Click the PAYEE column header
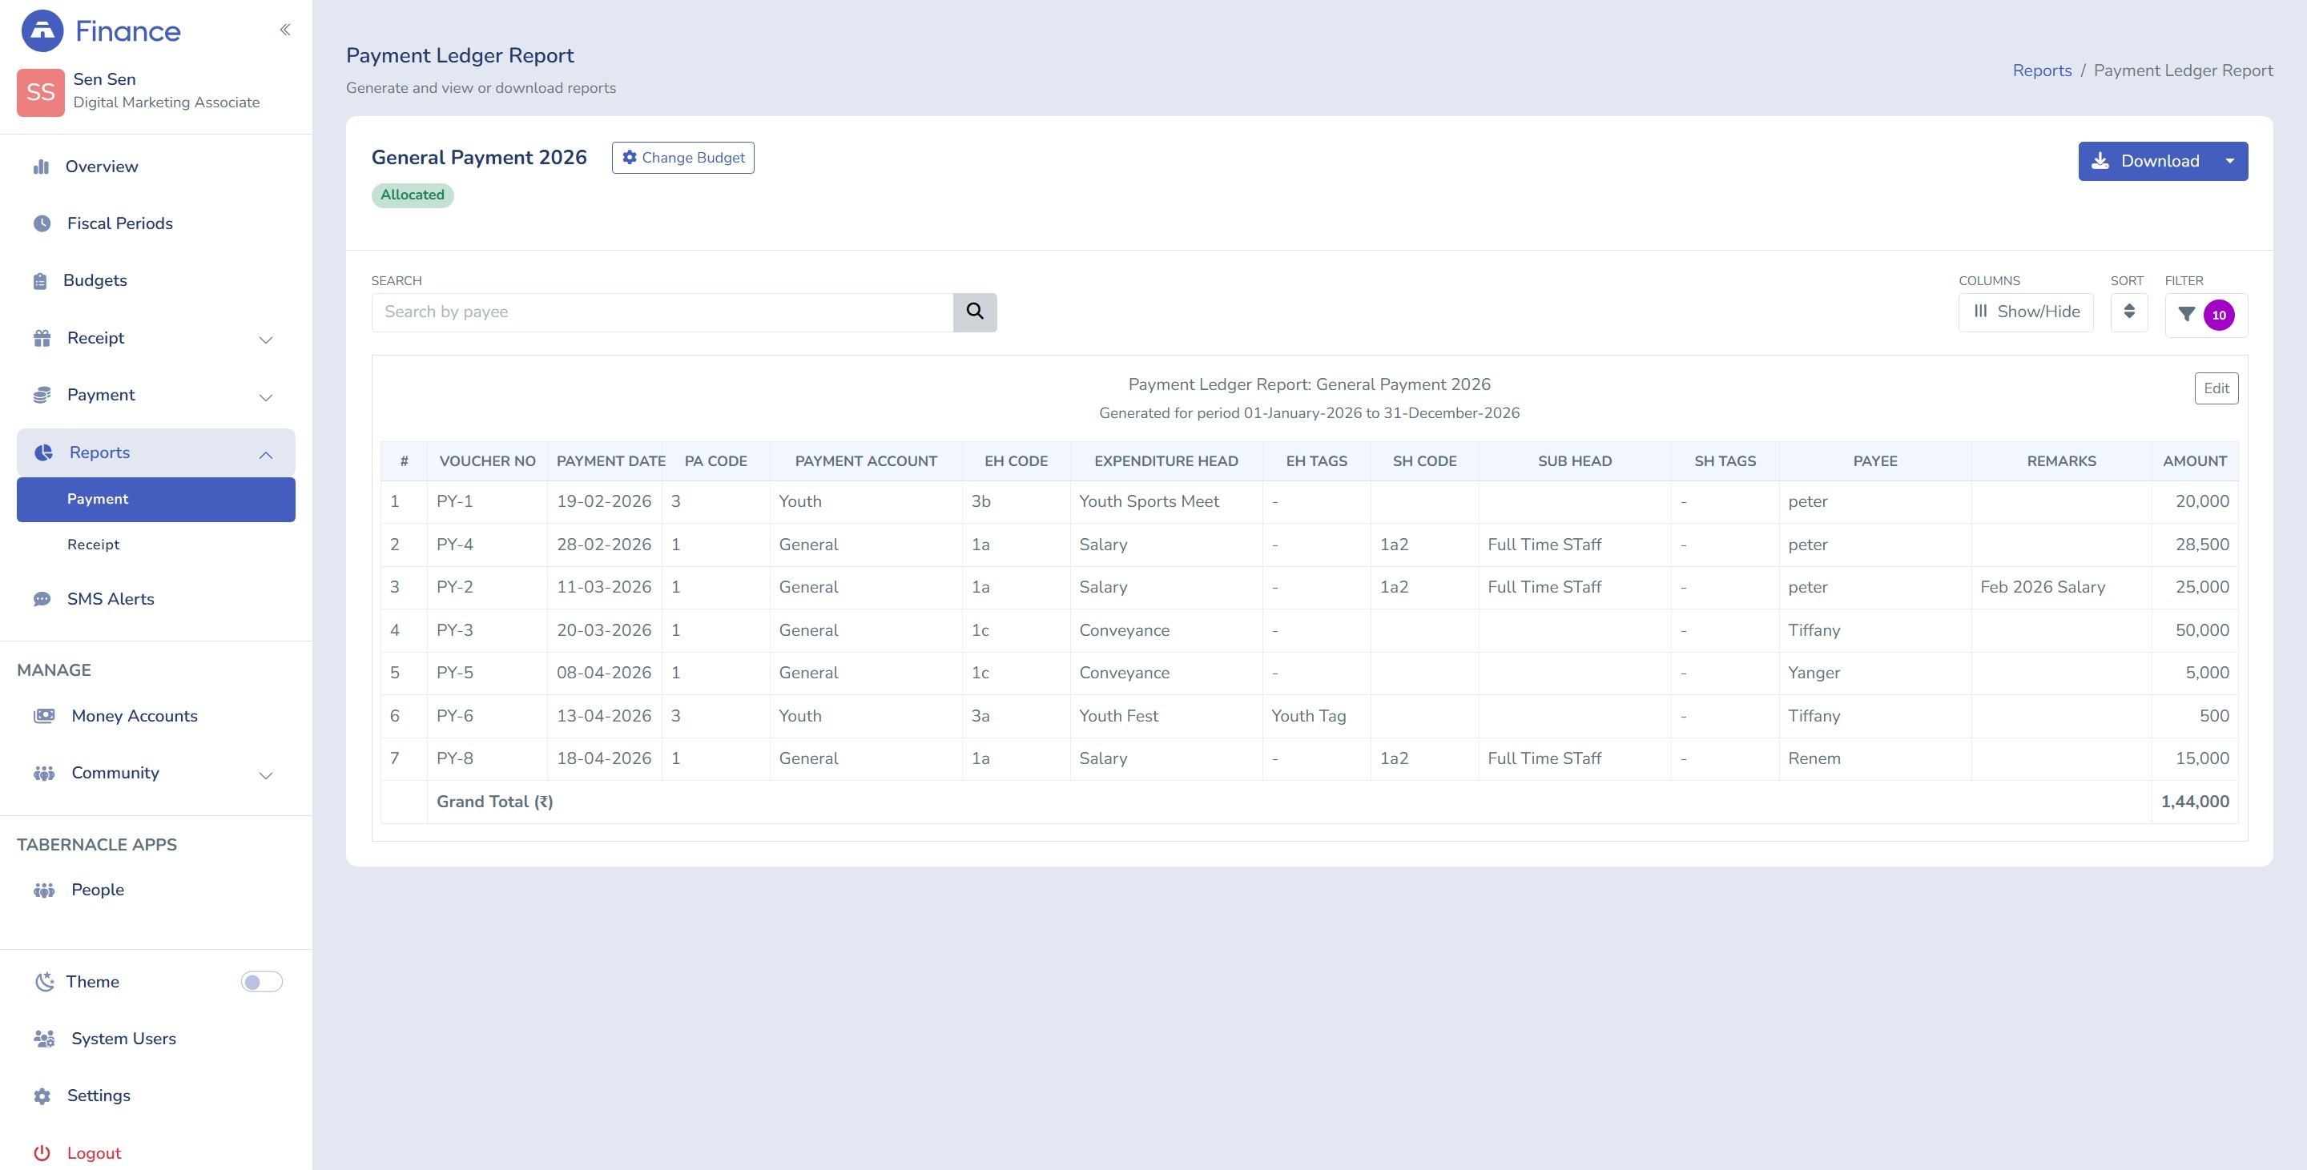Viewport: 2307px width, 1170px height. coord(1874,461)
